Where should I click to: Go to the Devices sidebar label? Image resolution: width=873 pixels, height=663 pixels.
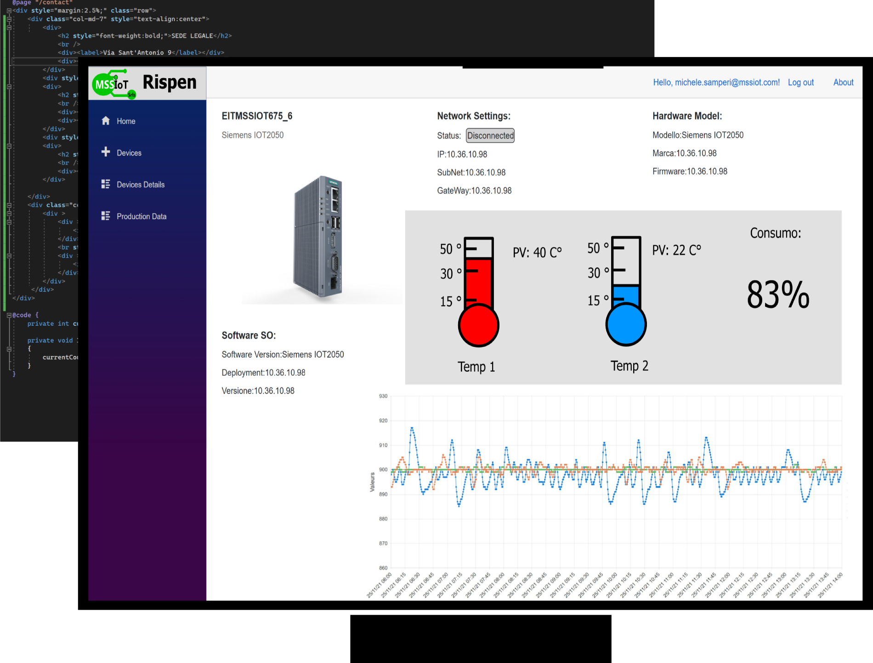pos(129,153)
